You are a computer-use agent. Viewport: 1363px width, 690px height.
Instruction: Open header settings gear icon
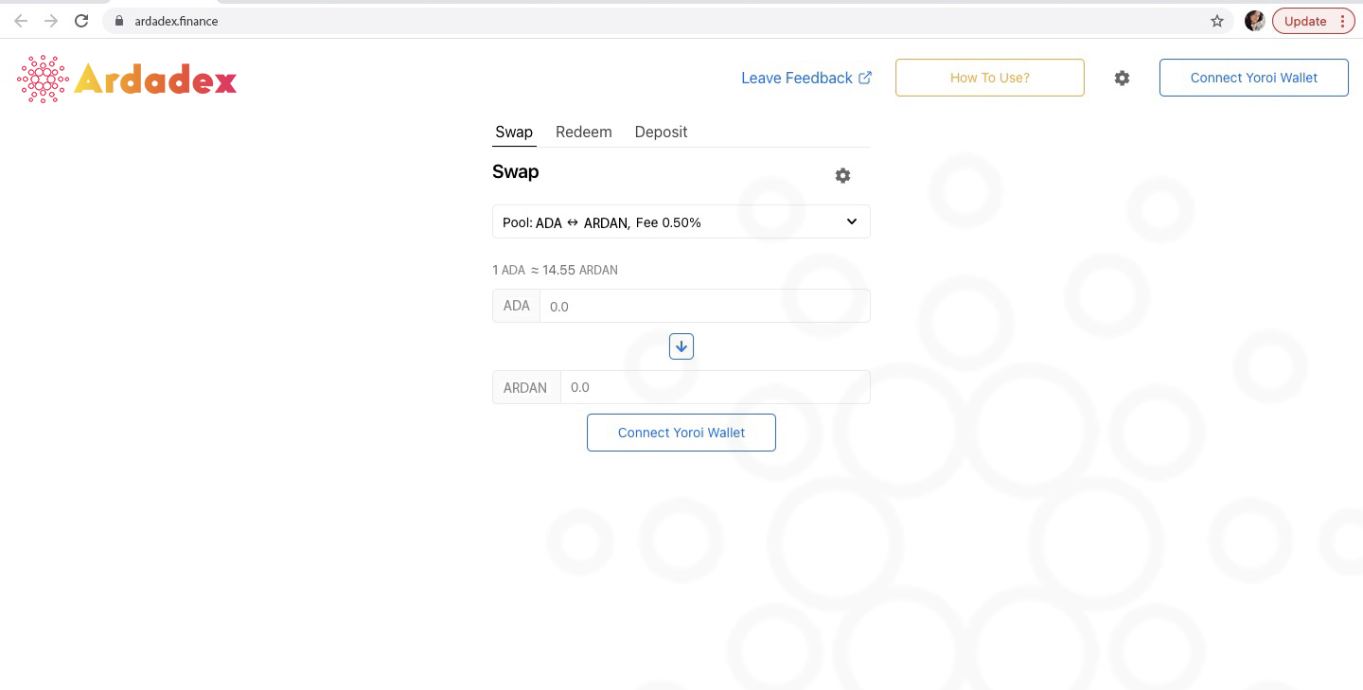(1122, 78)
